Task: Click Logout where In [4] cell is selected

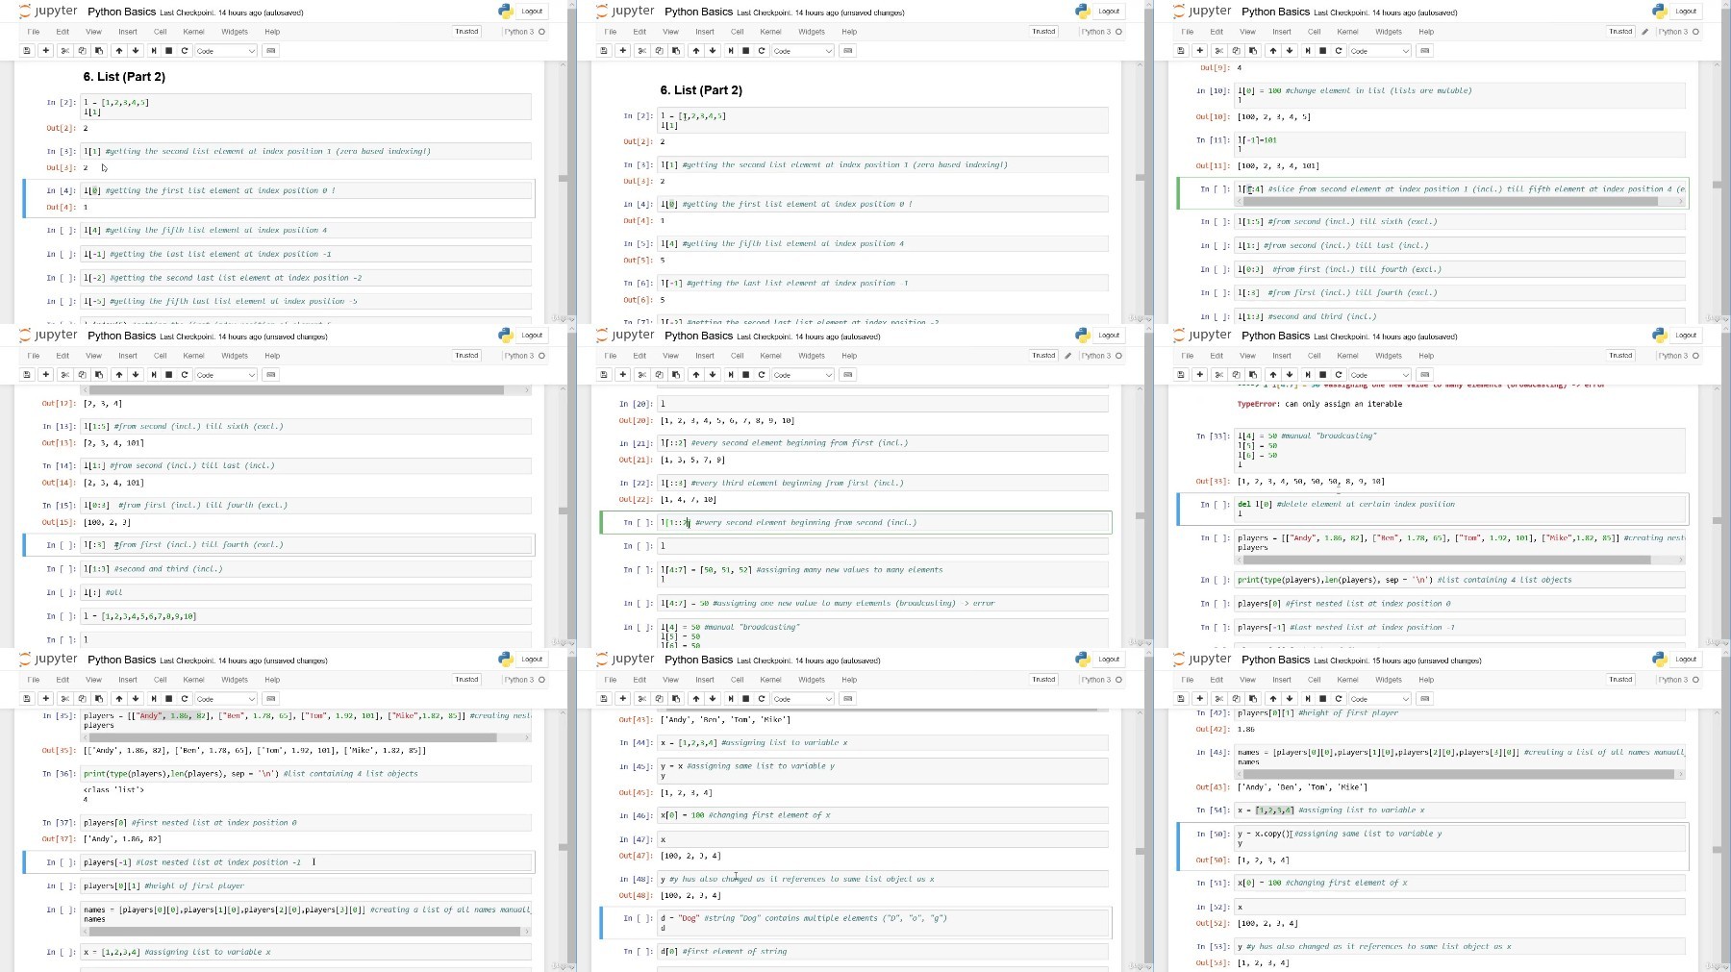Action: (x=532, y=11)
